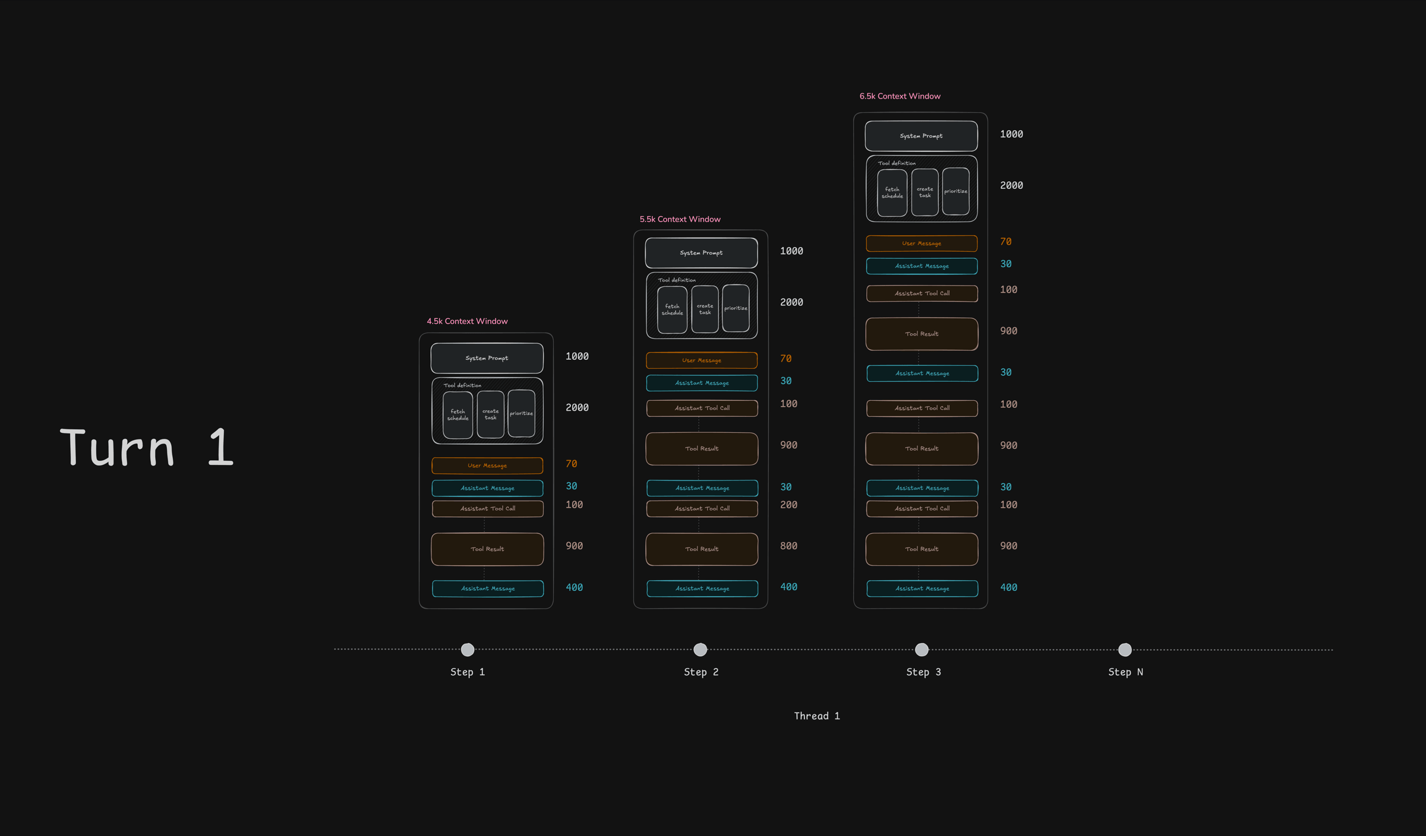Select the large "Turn 1" heading

tap(147, 447)
